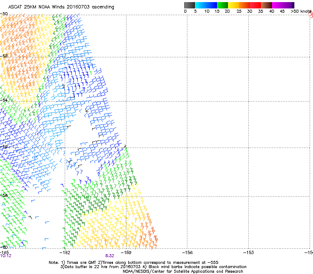Click the green 15–20 knots color bar segment
The image size is (313, 274).
222,5
